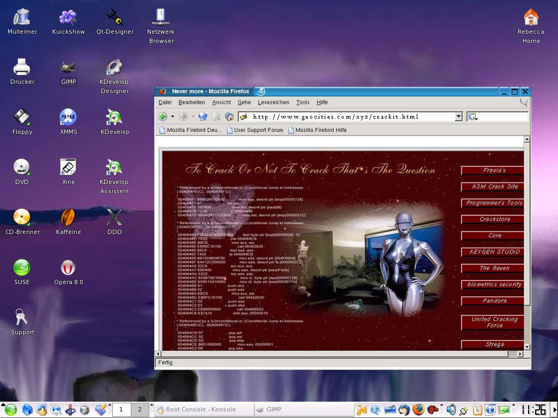This screenshot has width=558, height=418.
Task: Switch to the GIMP taskbar entry
Action: (304, 409)
